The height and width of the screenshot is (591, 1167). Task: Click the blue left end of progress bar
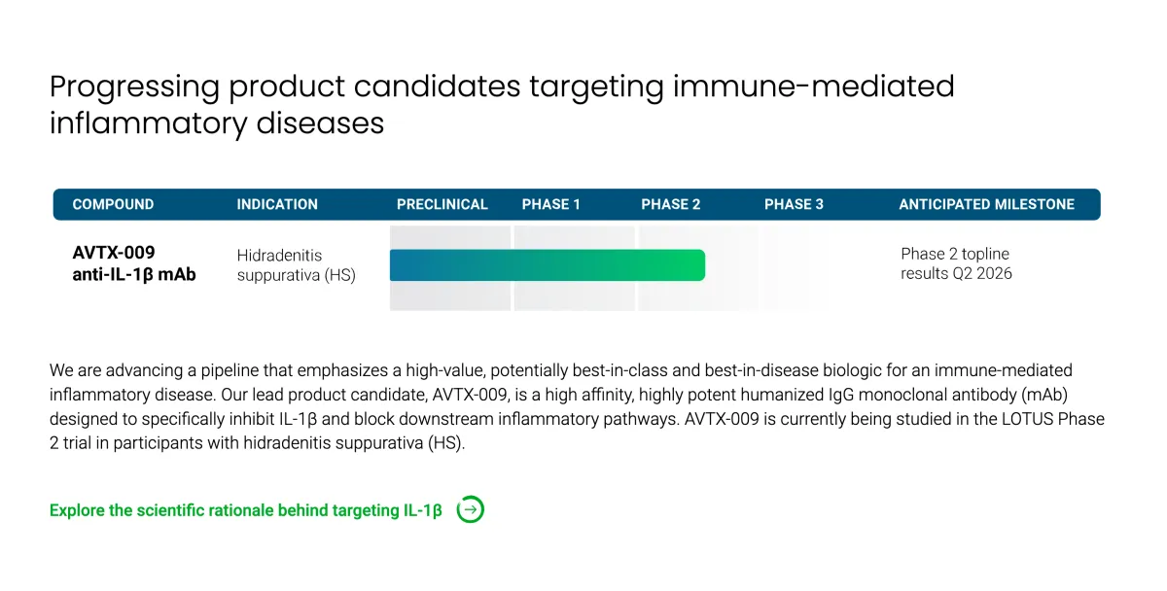[x=401, y=265]
